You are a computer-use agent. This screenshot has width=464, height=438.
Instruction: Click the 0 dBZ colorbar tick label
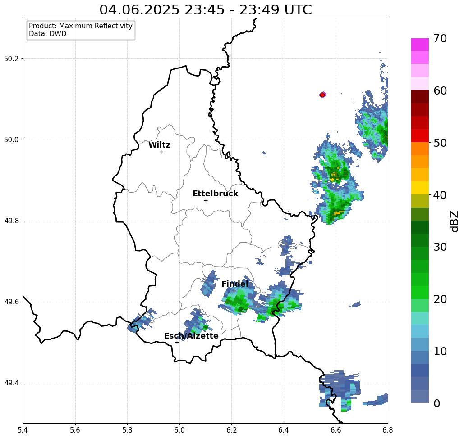point(437,403)
